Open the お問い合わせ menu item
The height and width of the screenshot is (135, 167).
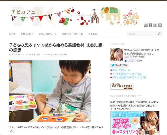[x=27, y=34]
